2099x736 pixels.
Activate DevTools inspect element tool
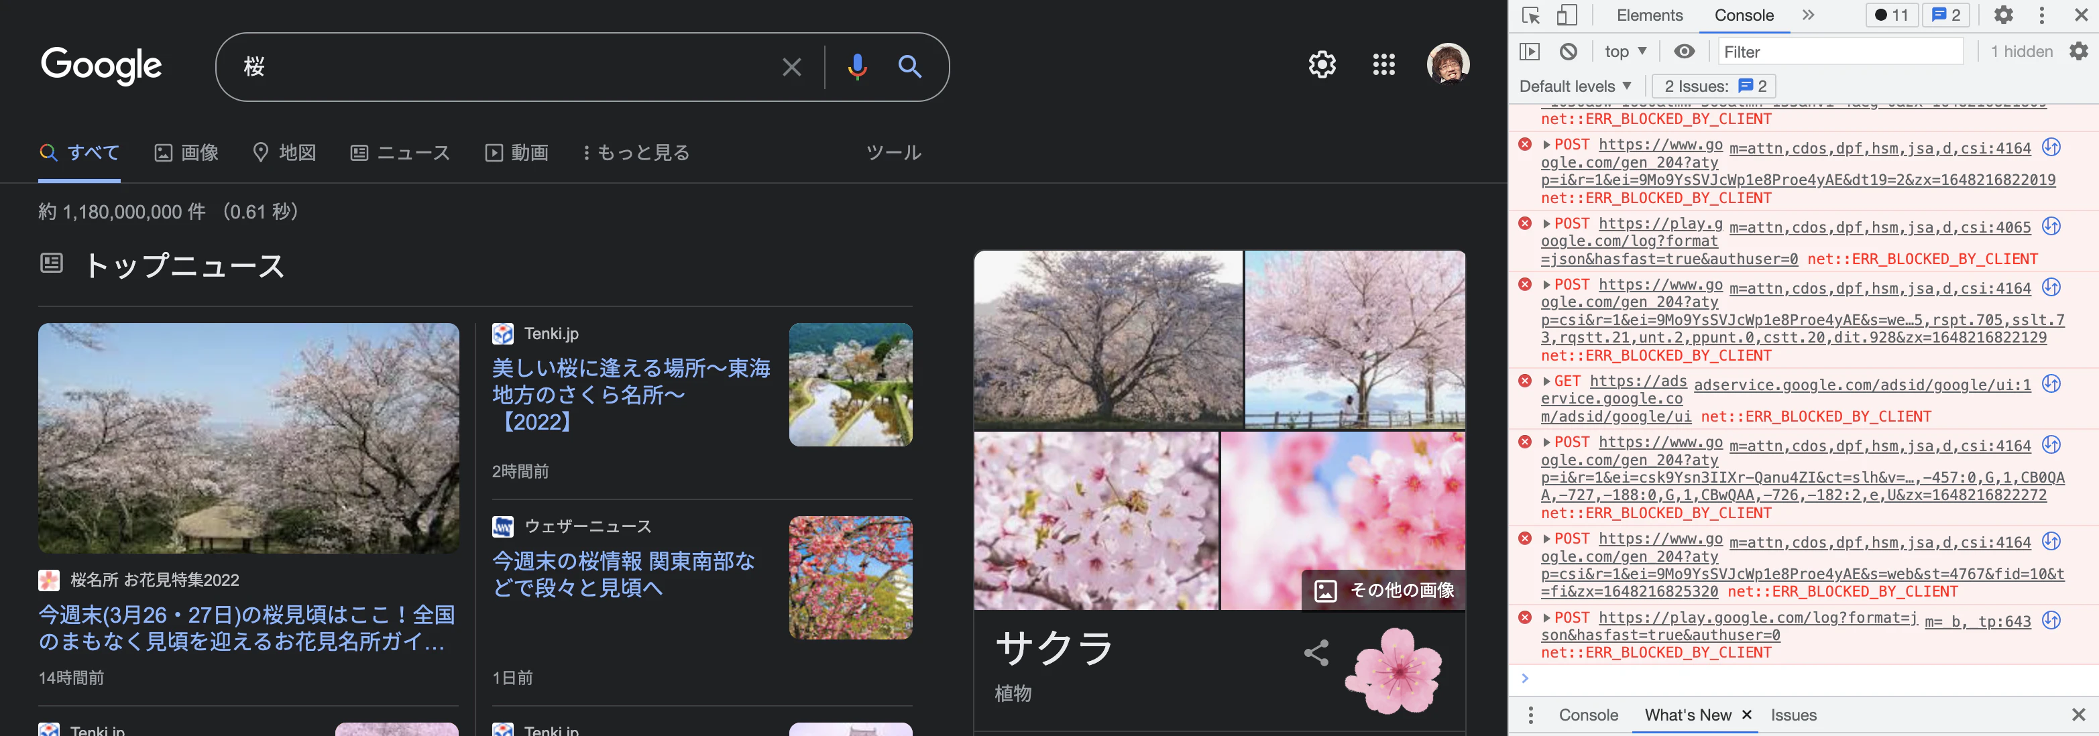pos(1531,15)
